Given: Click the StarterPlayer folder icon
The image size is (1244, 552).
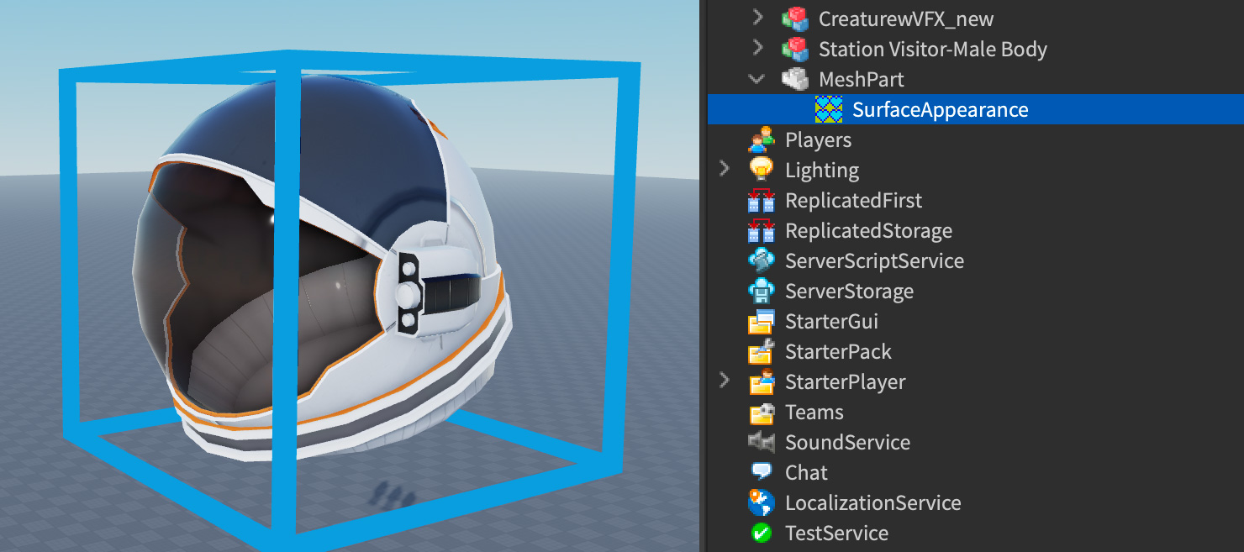Looking at the screenshot, I should [761, 381].
